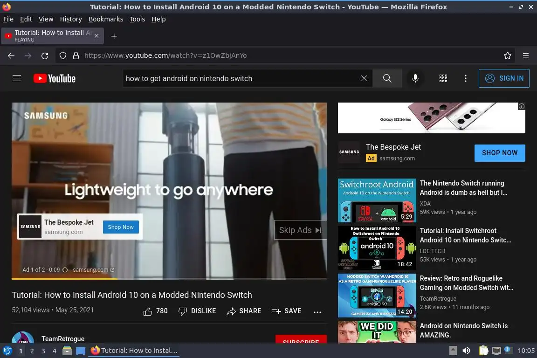Screen dimensions: 537x358
Task: Open the WE DID IT video thumbnail
Action: click(377, 332)
